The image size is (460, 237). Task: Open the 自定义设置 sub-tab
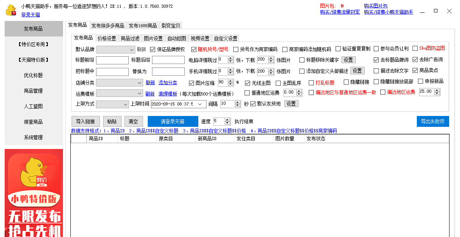point(226,38)
